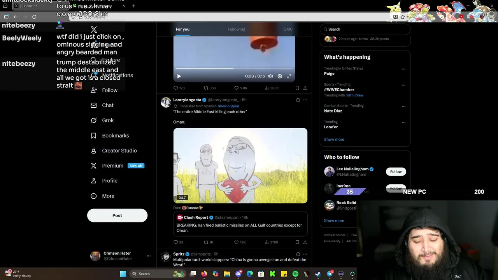Seek on the top video progress bar
Screen dimensions: 498x280
[x=234, y=68]
